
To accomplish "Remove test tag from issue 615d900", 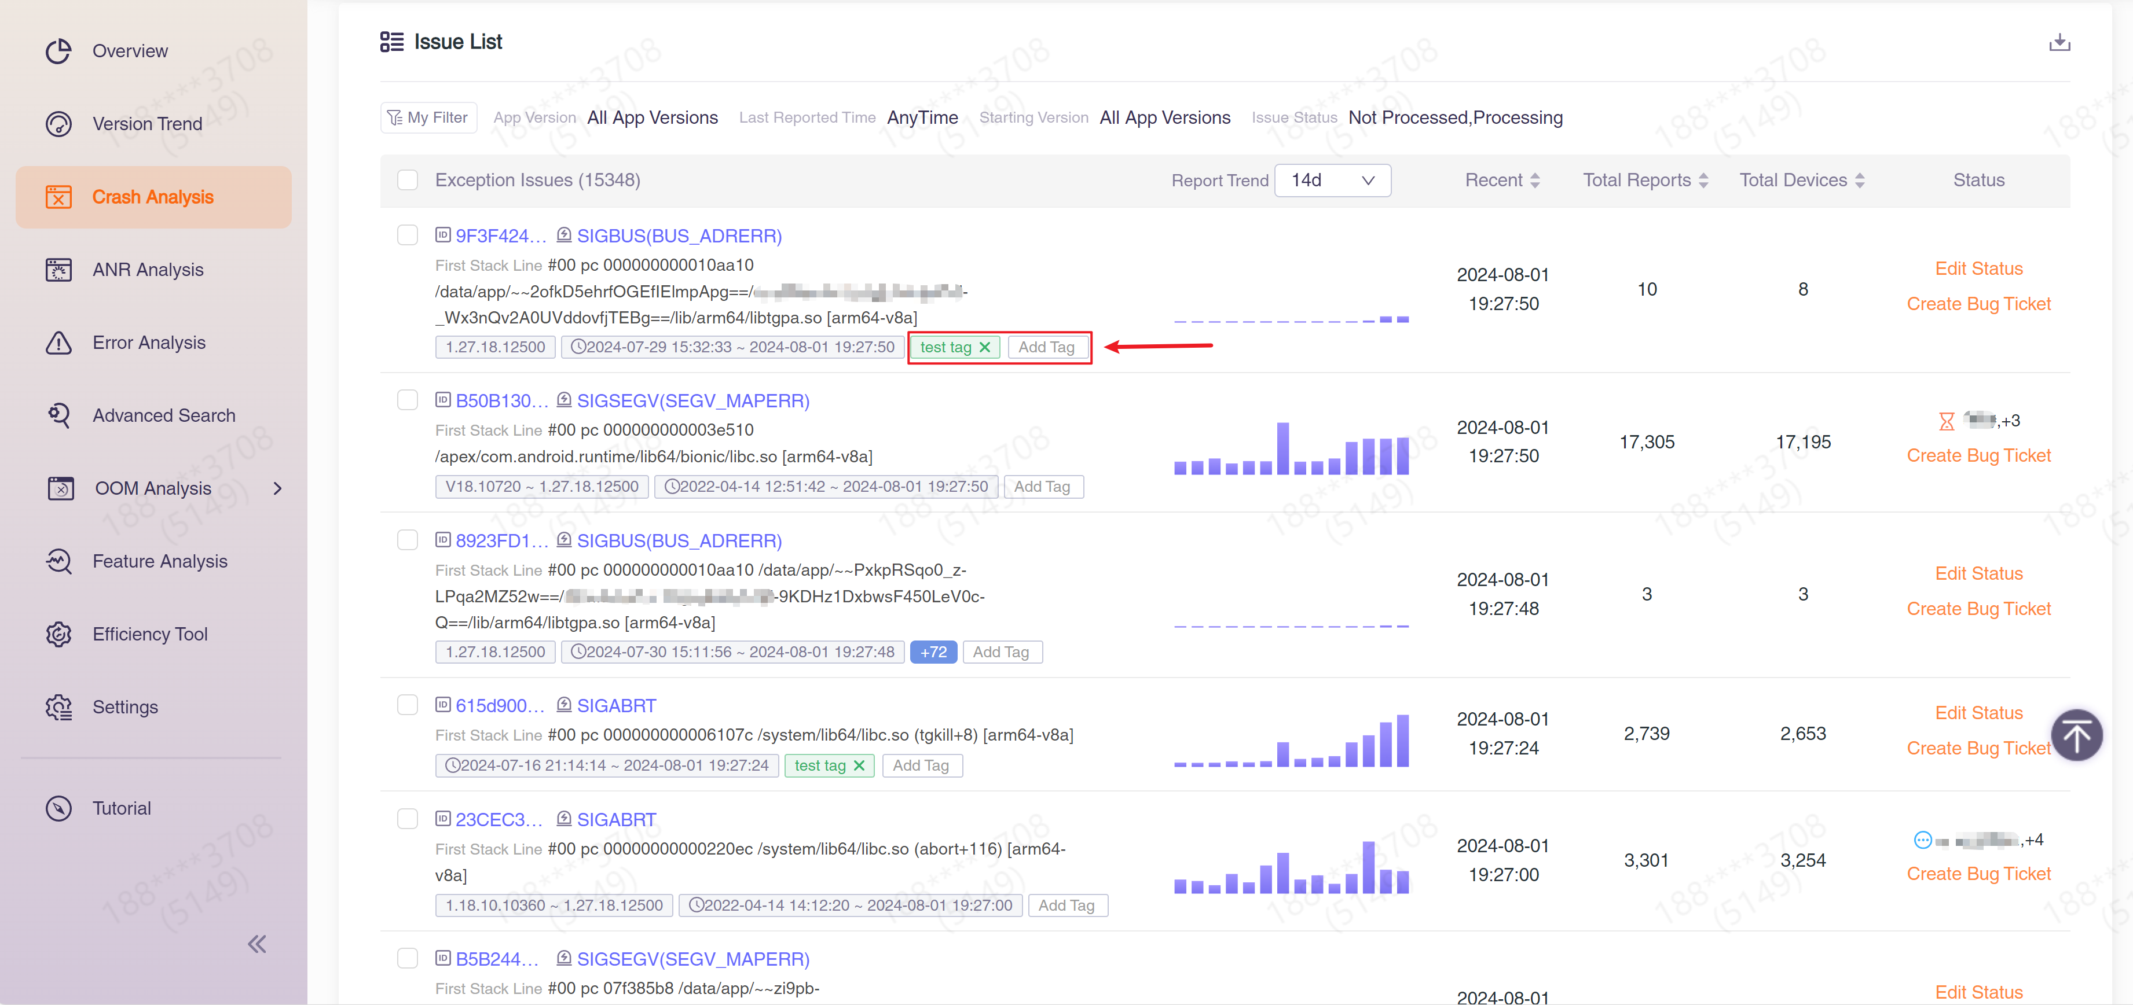I will 859,766.
